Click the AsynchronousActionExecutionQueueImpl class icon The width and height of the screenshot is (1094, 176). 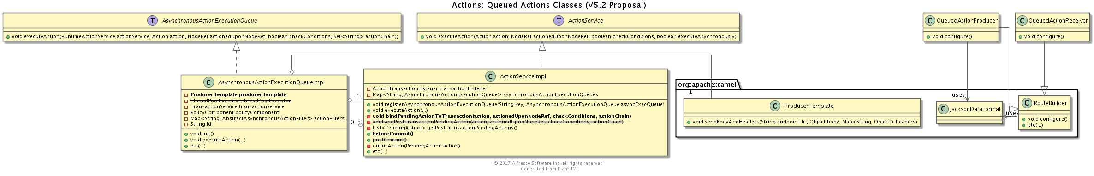(x=208, y=82)
